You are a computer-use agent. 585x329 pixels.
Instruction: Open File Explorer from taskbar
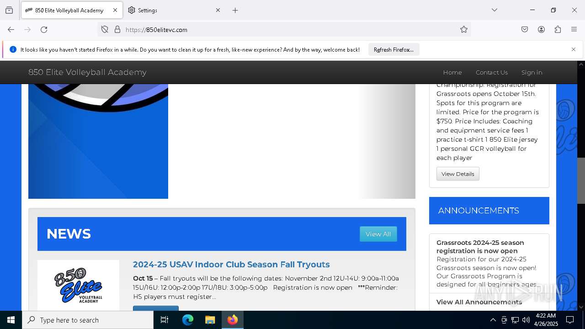coord(210,320)
